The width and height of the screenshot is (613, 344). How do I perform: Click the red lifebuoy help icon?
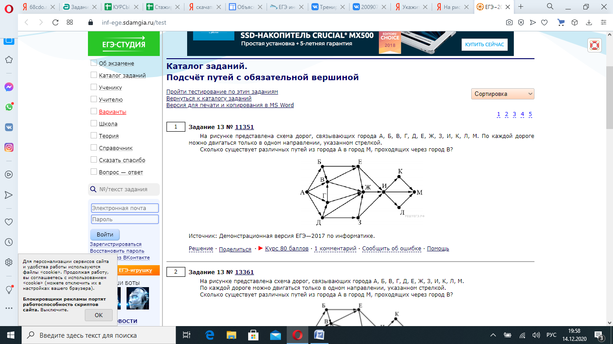click(595, 45)
